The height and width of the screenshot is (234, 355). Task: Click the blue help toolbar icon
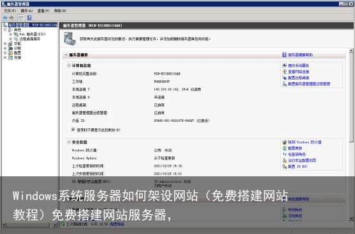click(x=29, y=18)
